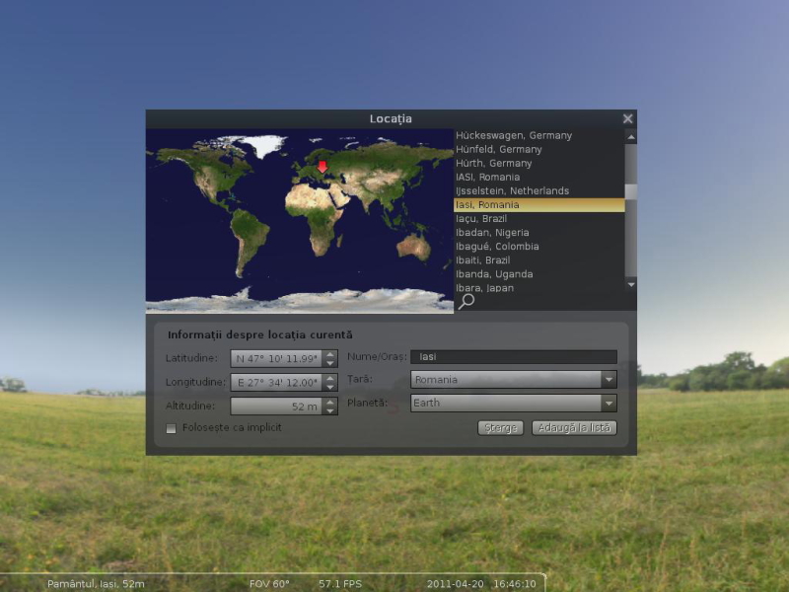Click the 'Adaugă la listă' button
Screen dimensions: 789x592
(574, 428)
